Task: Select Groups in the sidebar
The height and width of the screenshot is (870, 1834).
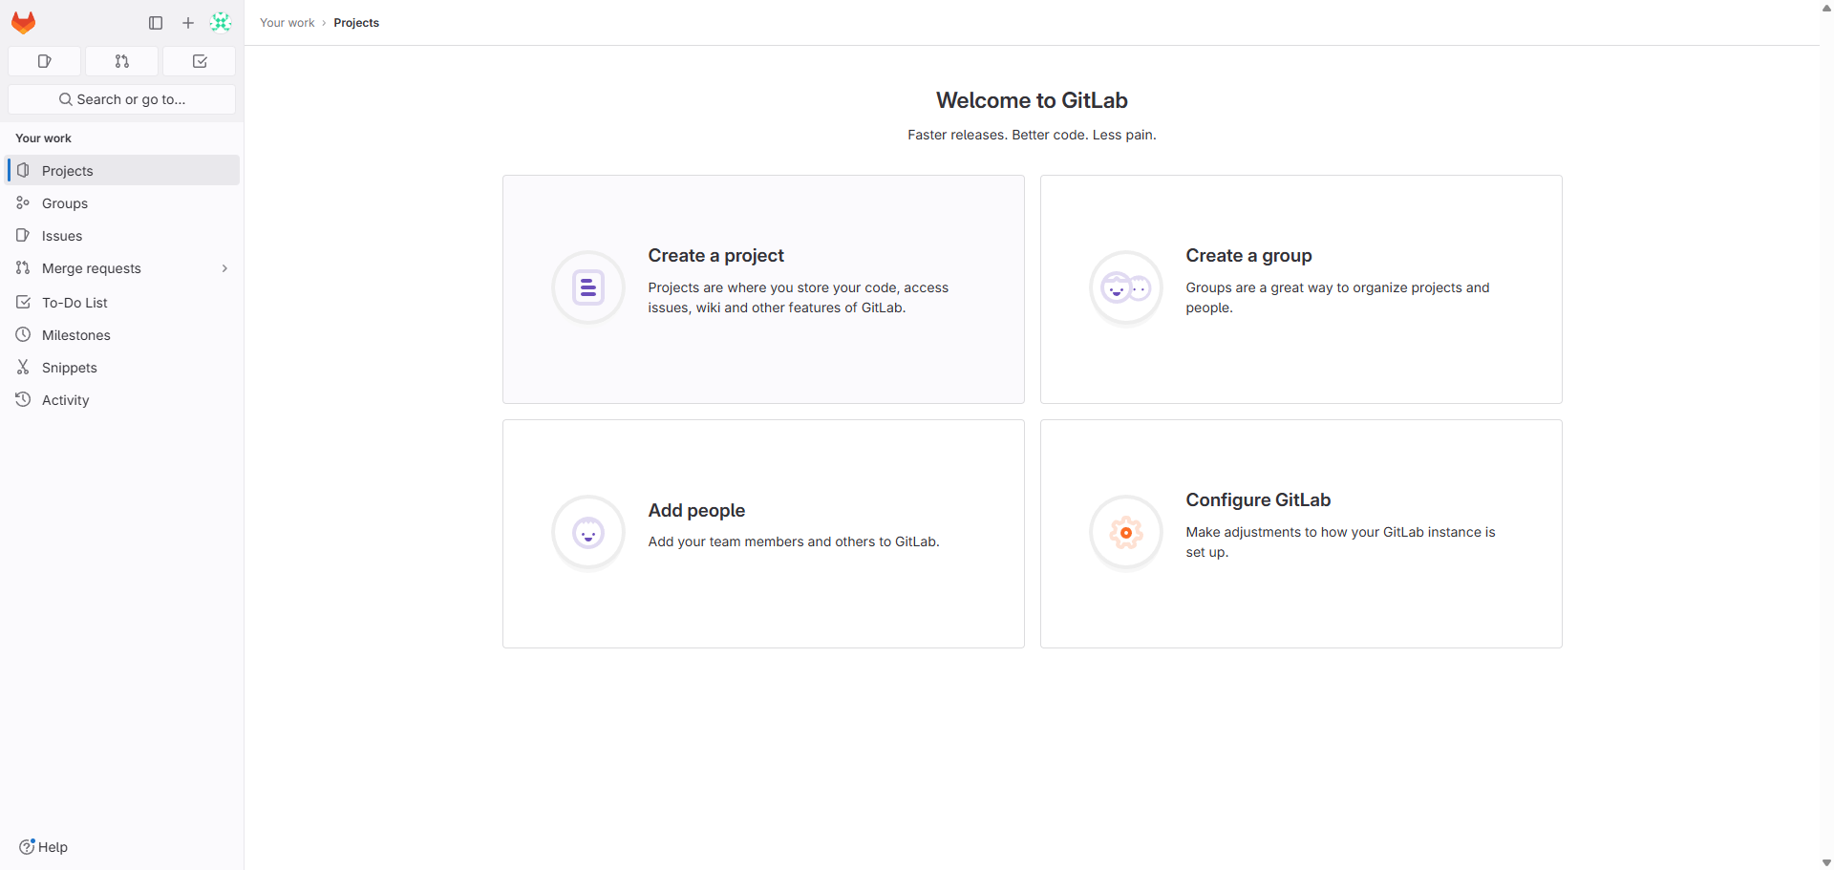Action: point(64,203)
